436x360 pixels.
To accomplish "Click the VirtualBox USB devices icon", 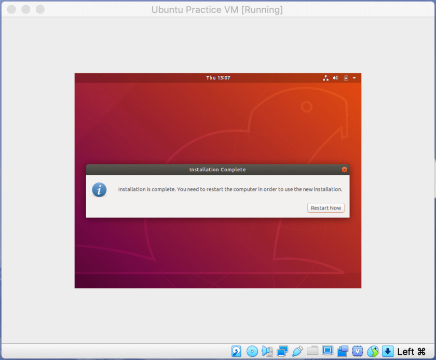I will pyautogui.click(x=297, y=351).
